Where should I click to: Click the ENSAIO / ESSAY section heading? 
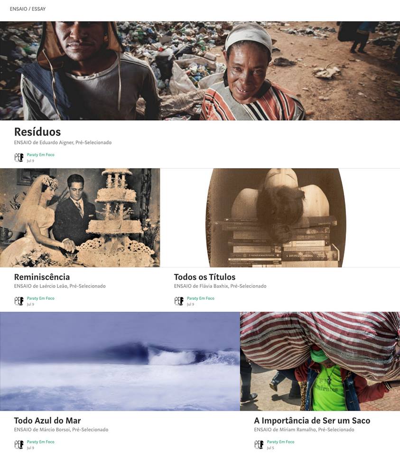28,9
